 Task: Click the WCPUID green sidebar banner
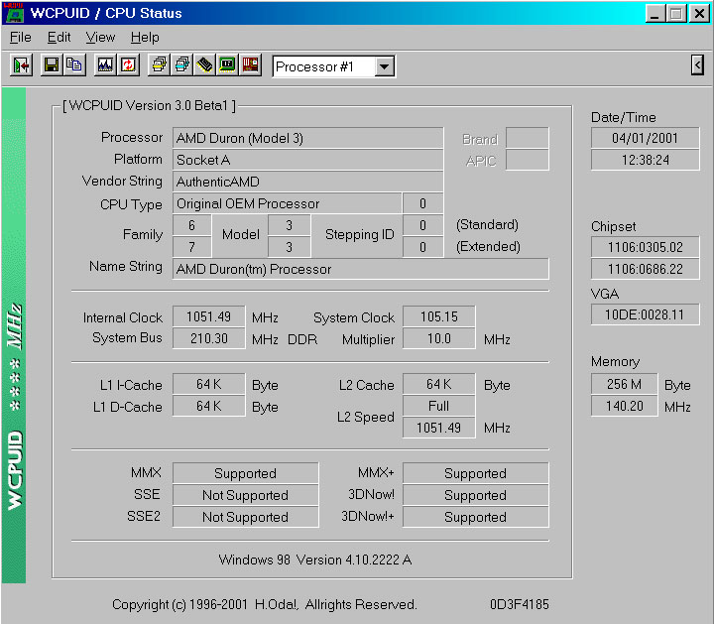(14, 335)
